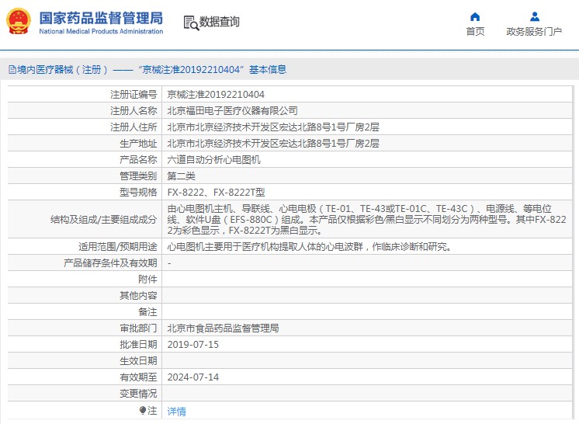
Task: Click the 首页 house icon
Action: click(x=475, y=16)
